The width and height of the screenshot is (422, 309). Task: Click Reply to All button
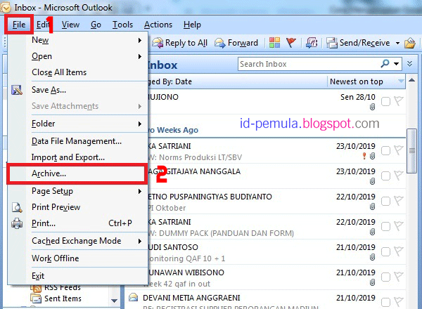tap(180, 43)
